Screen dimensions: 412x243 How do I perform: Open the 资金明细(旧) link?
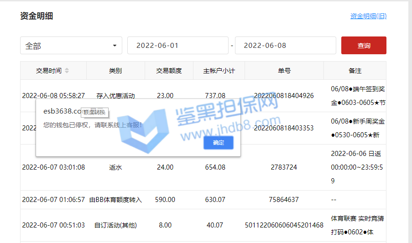(368, 16)
